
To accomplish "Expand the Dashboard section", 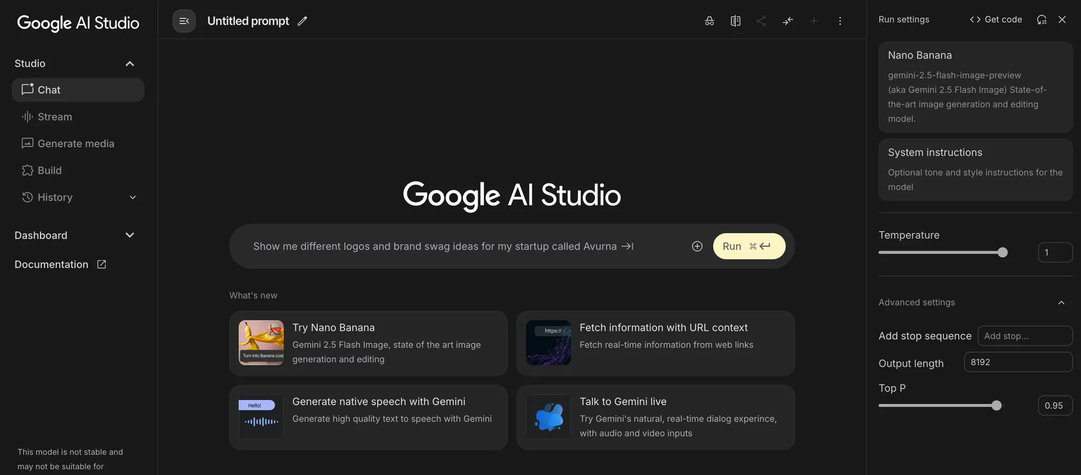I will [130, 235].
